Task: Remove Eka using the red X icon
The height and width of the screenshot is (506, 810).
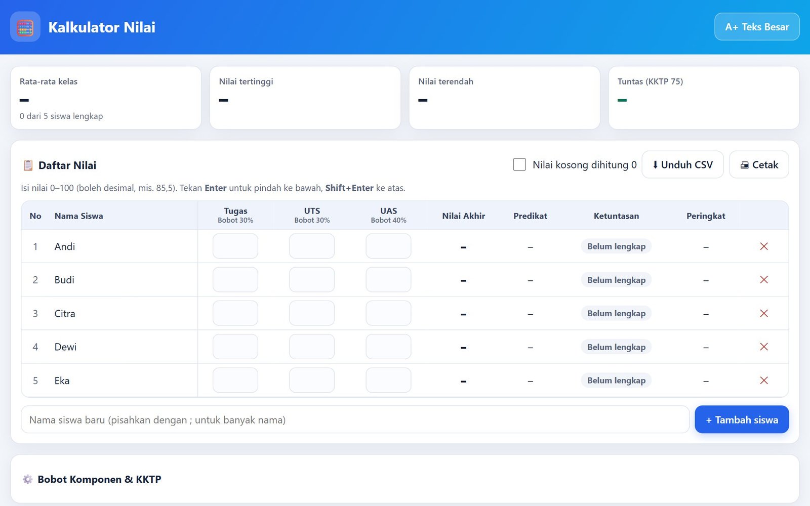Action: pos(764,381)
